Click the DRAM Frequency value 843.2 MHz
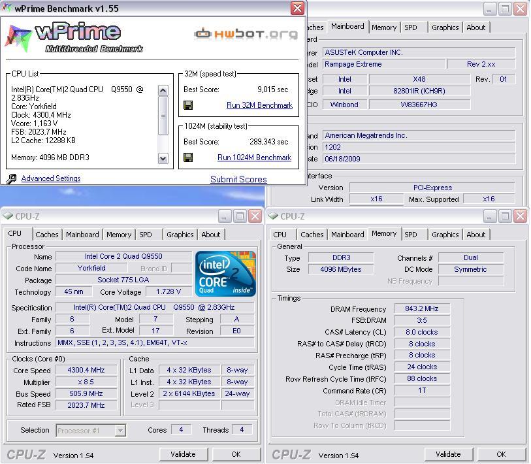The width and height of the screenshot is (531, 464). [x=422, y=308]
